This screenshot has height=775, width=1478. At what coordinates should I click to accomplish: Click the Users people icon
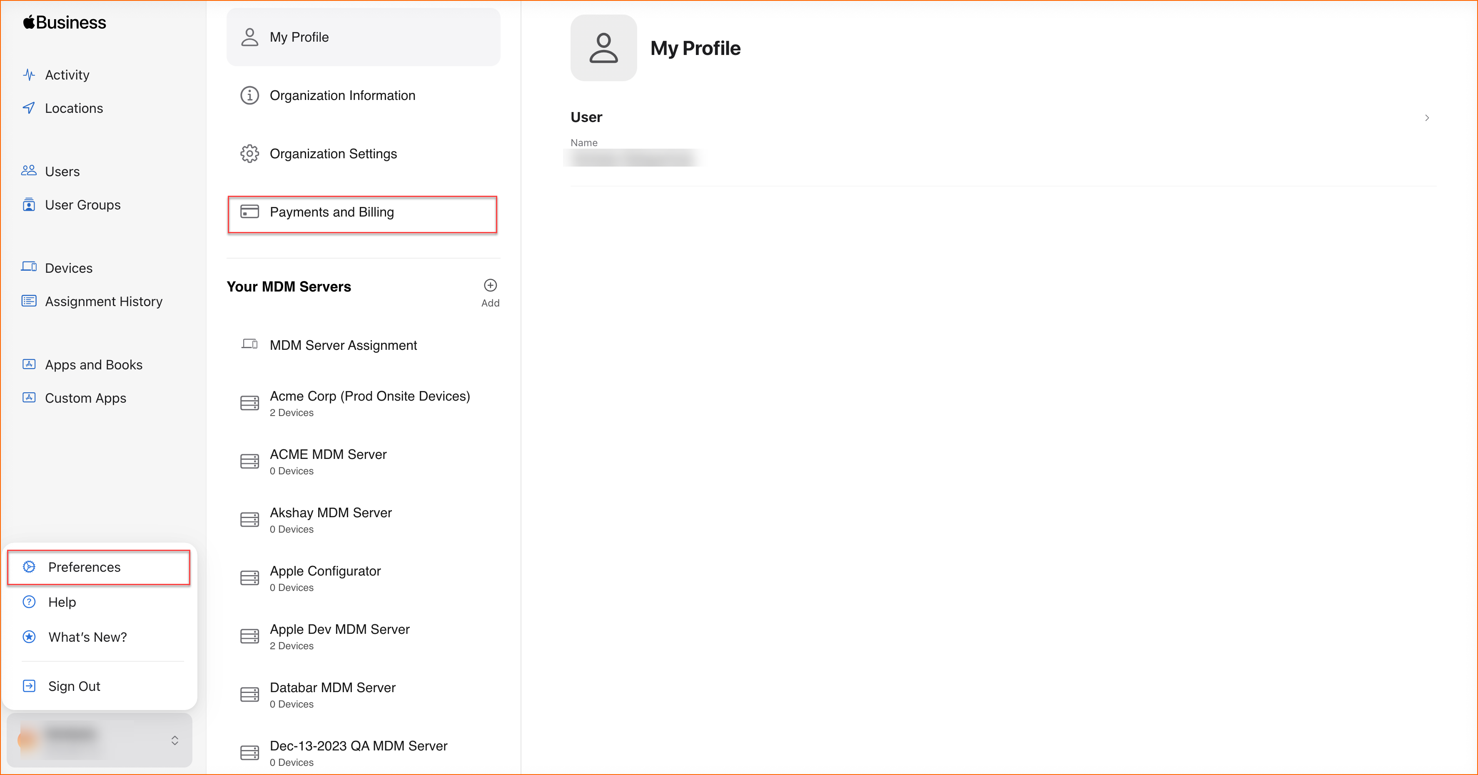[x=29, y=171]
